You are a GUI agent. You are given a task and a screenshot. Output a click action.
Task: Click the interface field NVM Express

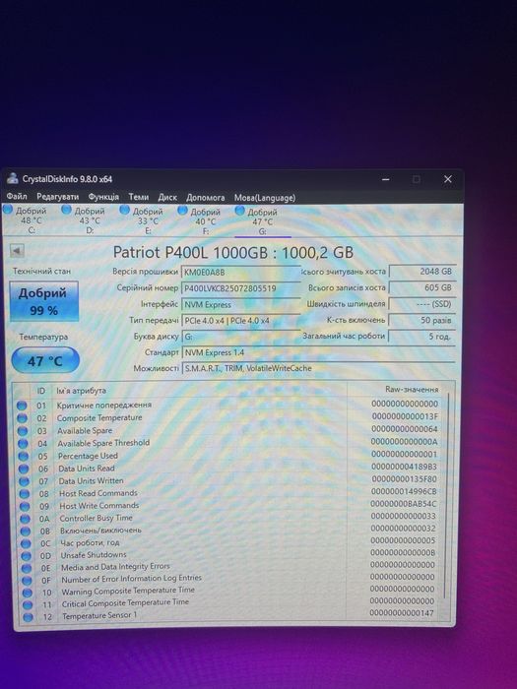click(240, 304)
